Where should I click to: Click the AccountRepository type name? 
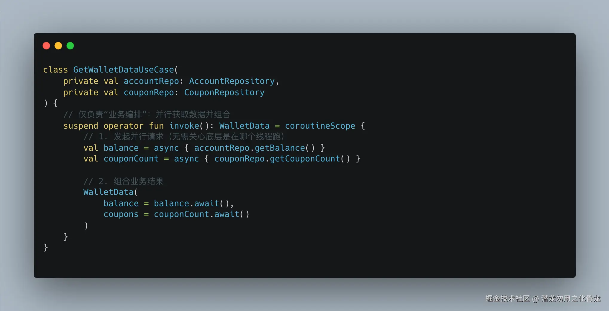(x=232, y=81)
